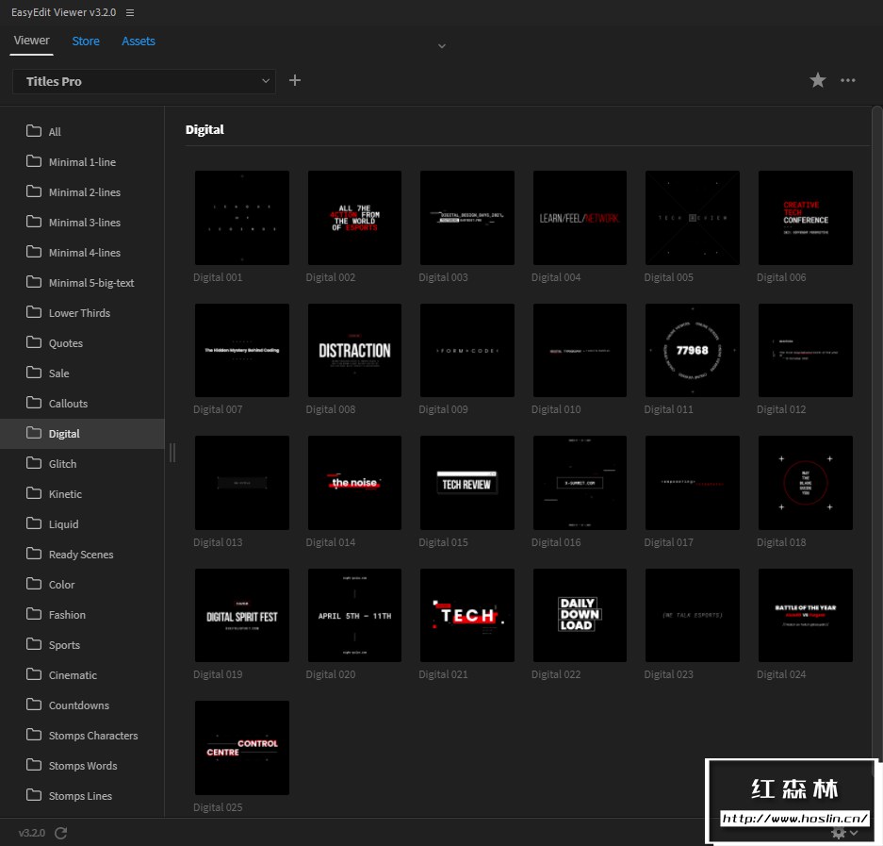Click the hamburger panel menu icon
The width and height of the screenshot is (883, 846).
[x=130, y=12]
